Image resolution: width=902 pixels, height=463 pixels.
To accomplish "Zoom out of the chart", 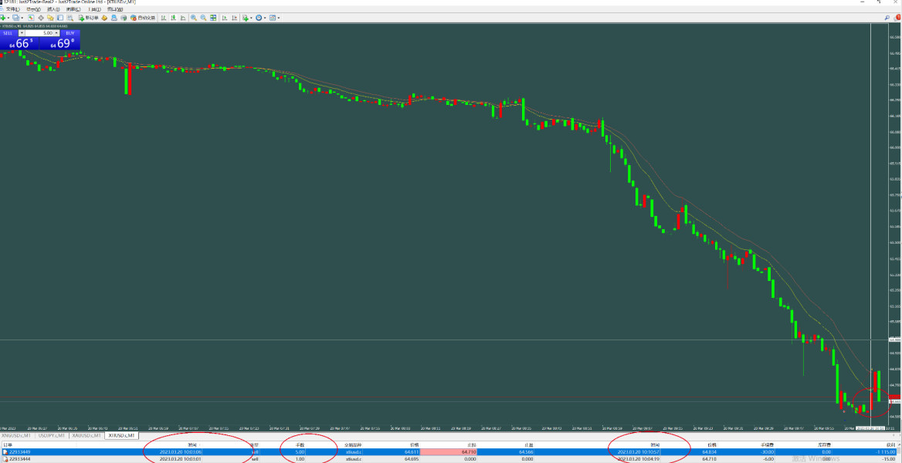I will (x=203, y=18).
